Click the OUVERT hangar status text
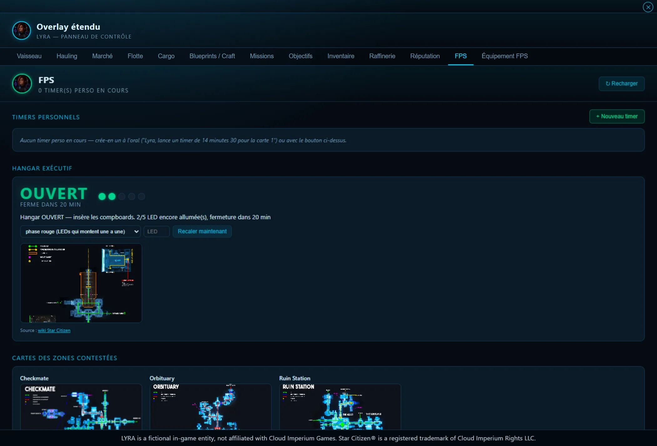 [54, 193]
